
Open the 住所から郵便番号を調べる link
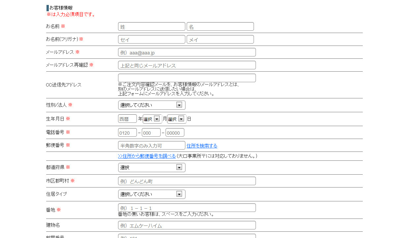(147, 156)
